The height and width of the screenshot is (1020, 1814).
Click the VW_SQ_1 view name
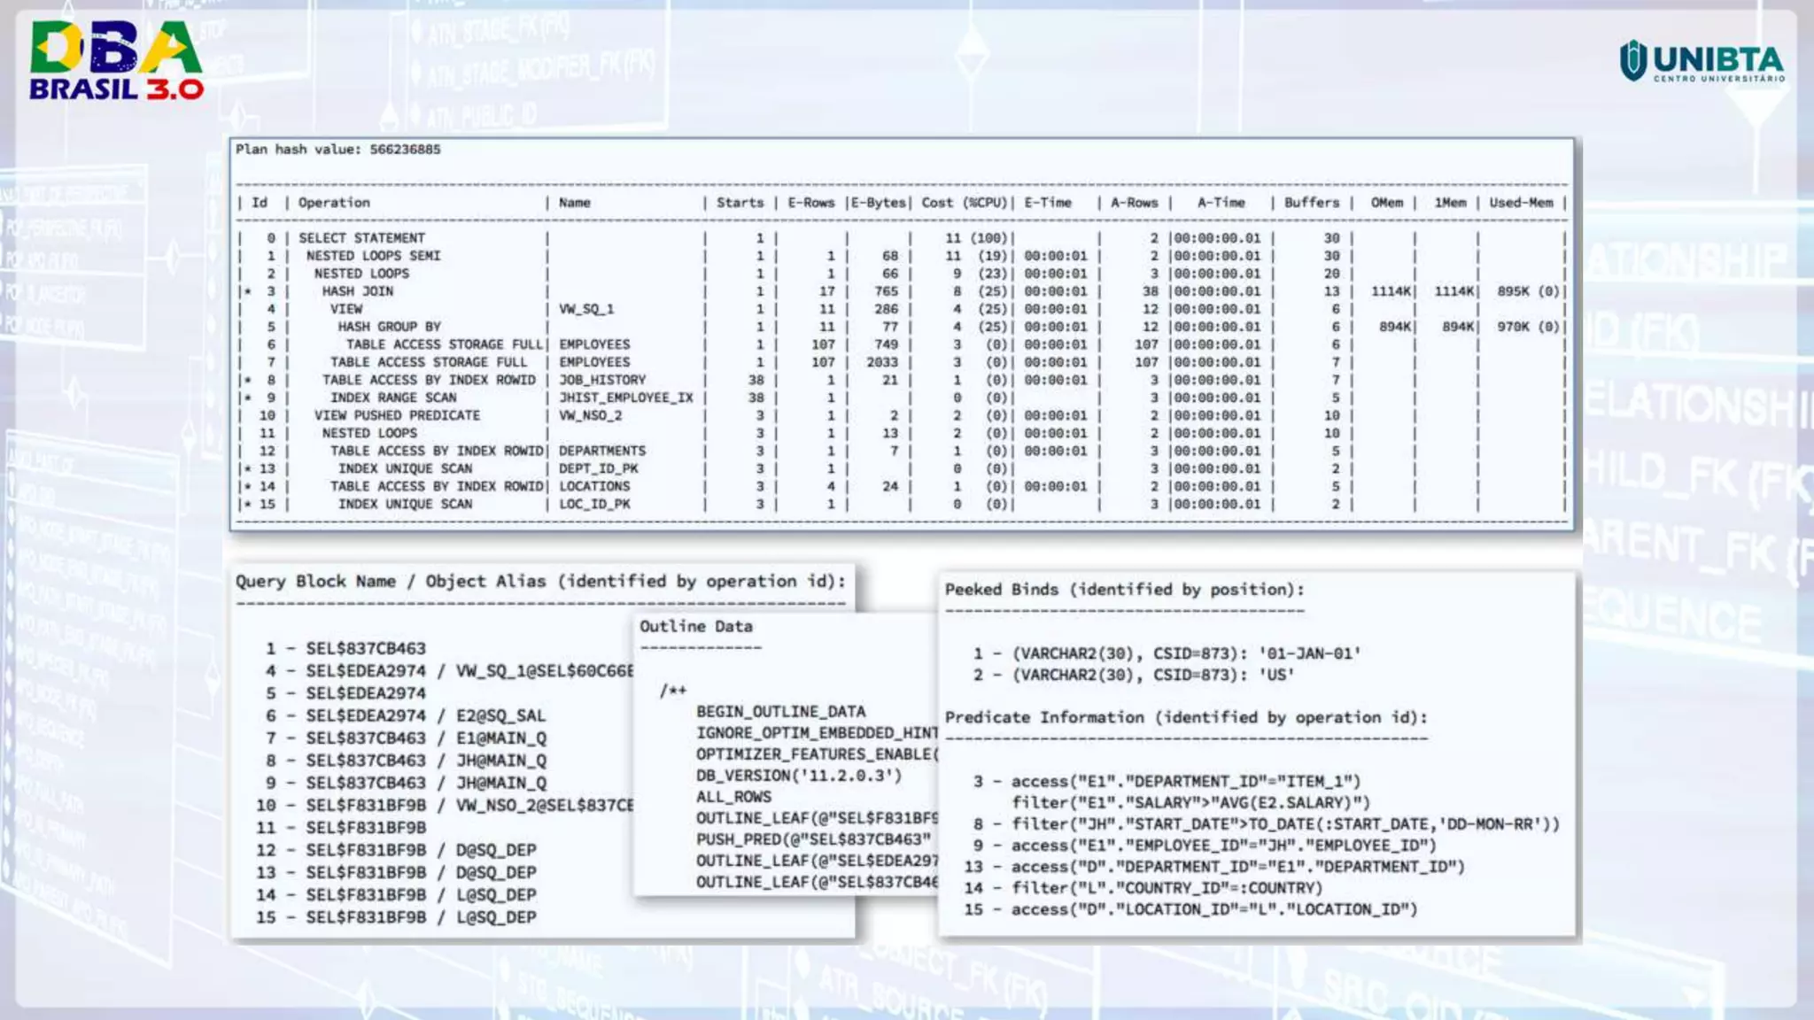click(x=585, y=309)
